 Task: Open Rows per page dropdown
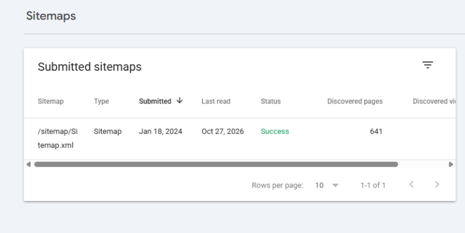[x=326, y=185]
